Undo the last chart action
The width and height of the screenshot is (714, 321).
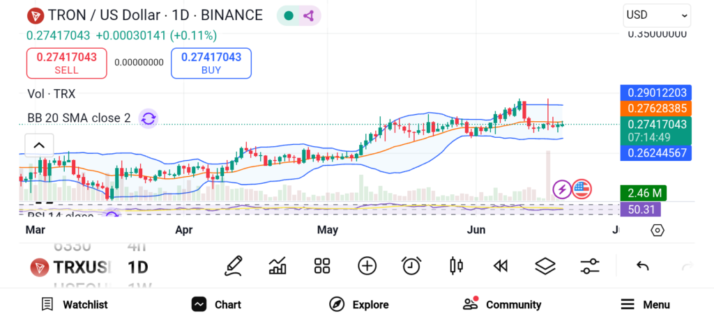coord(643,266)
